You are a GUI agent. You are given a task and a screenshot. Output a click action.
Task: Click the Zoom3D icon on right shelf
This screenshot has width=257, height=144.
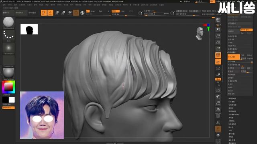(218, 103)
